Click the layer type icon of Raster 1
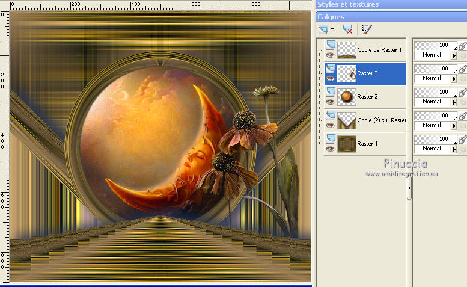The image size is (467, 287). click(330, 138)
